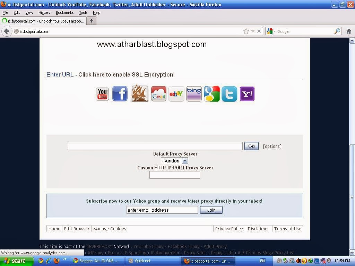Launch Chrome from quick launch bar
This screenshot has width=355, height=266.
(41, 261)
